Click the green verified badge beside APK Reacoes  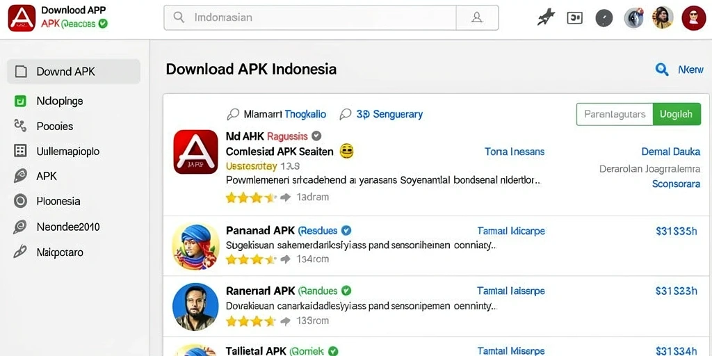pyautogui.click(x=103, y=24)
